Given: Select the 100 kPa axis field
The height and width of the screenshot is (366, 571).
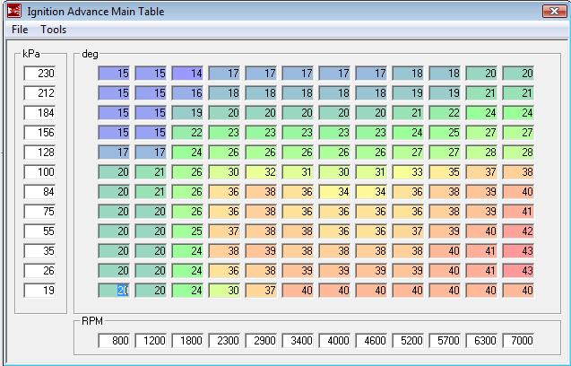Looking at the screenshot, I should click(39, 171).
